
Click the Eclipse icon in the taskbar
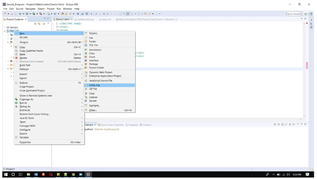point(88,174)
